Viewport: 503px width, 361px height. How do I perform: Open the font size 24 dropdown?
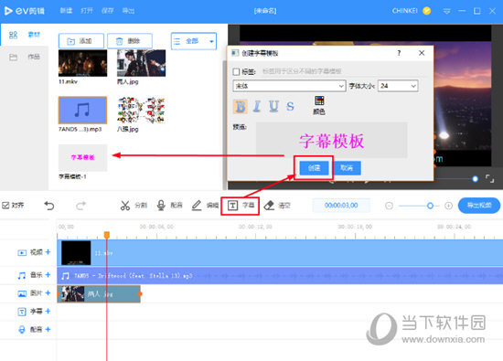398,86
